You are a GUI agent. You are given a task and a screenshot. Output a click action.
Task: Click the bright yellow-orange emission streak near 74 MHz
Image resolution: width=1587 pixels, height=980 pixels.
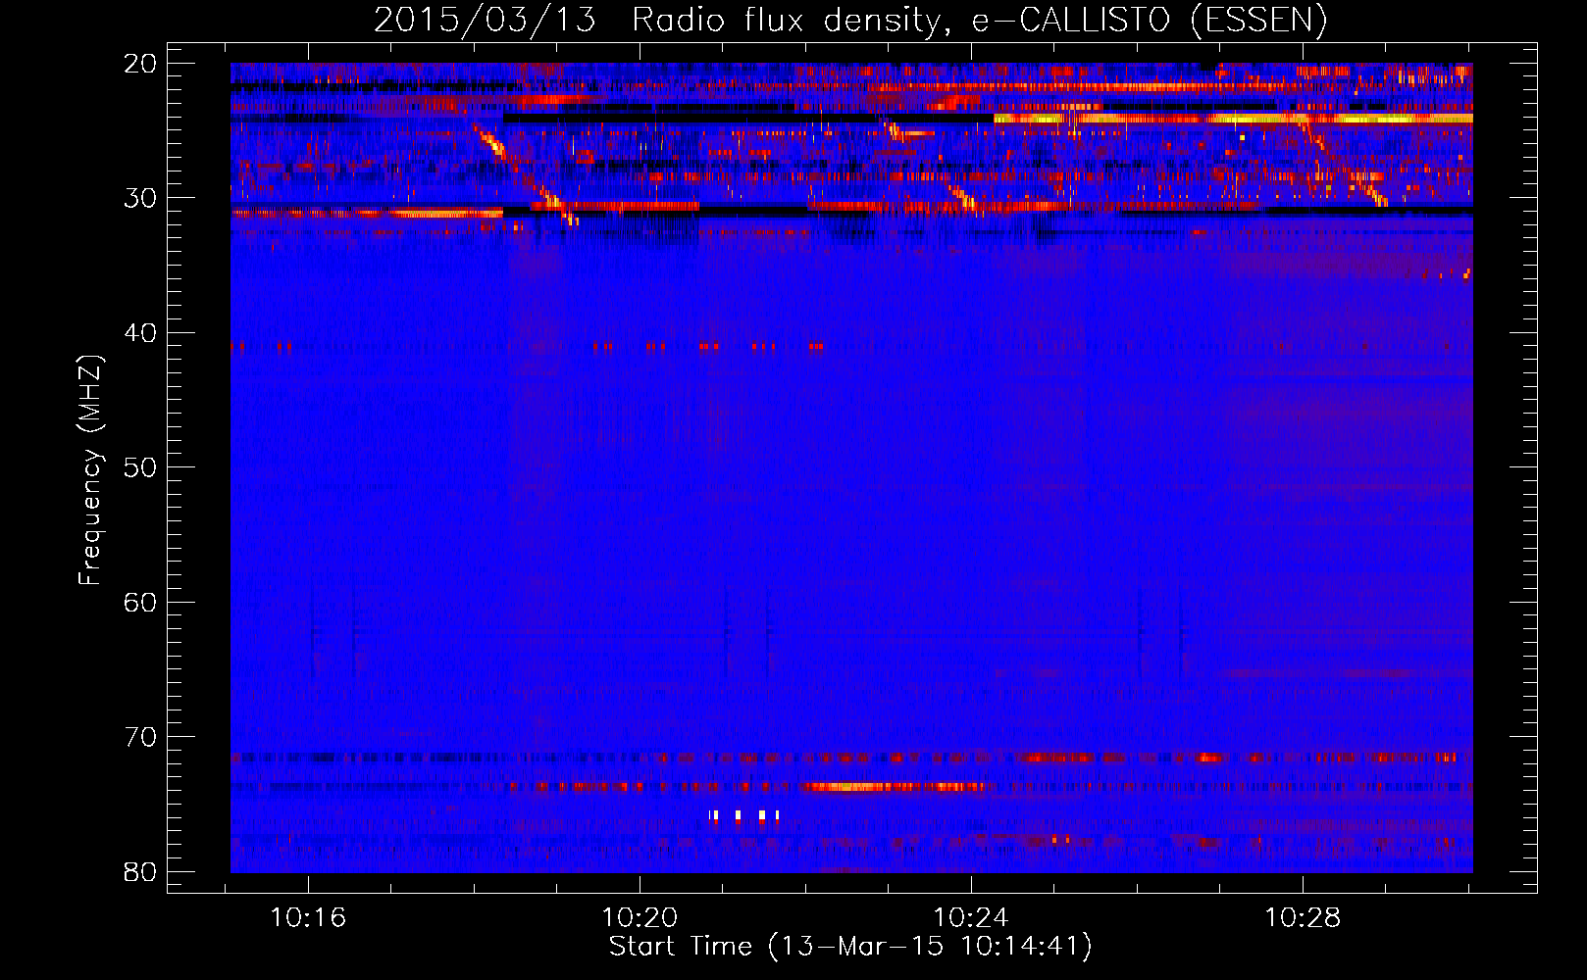(893, 786)
